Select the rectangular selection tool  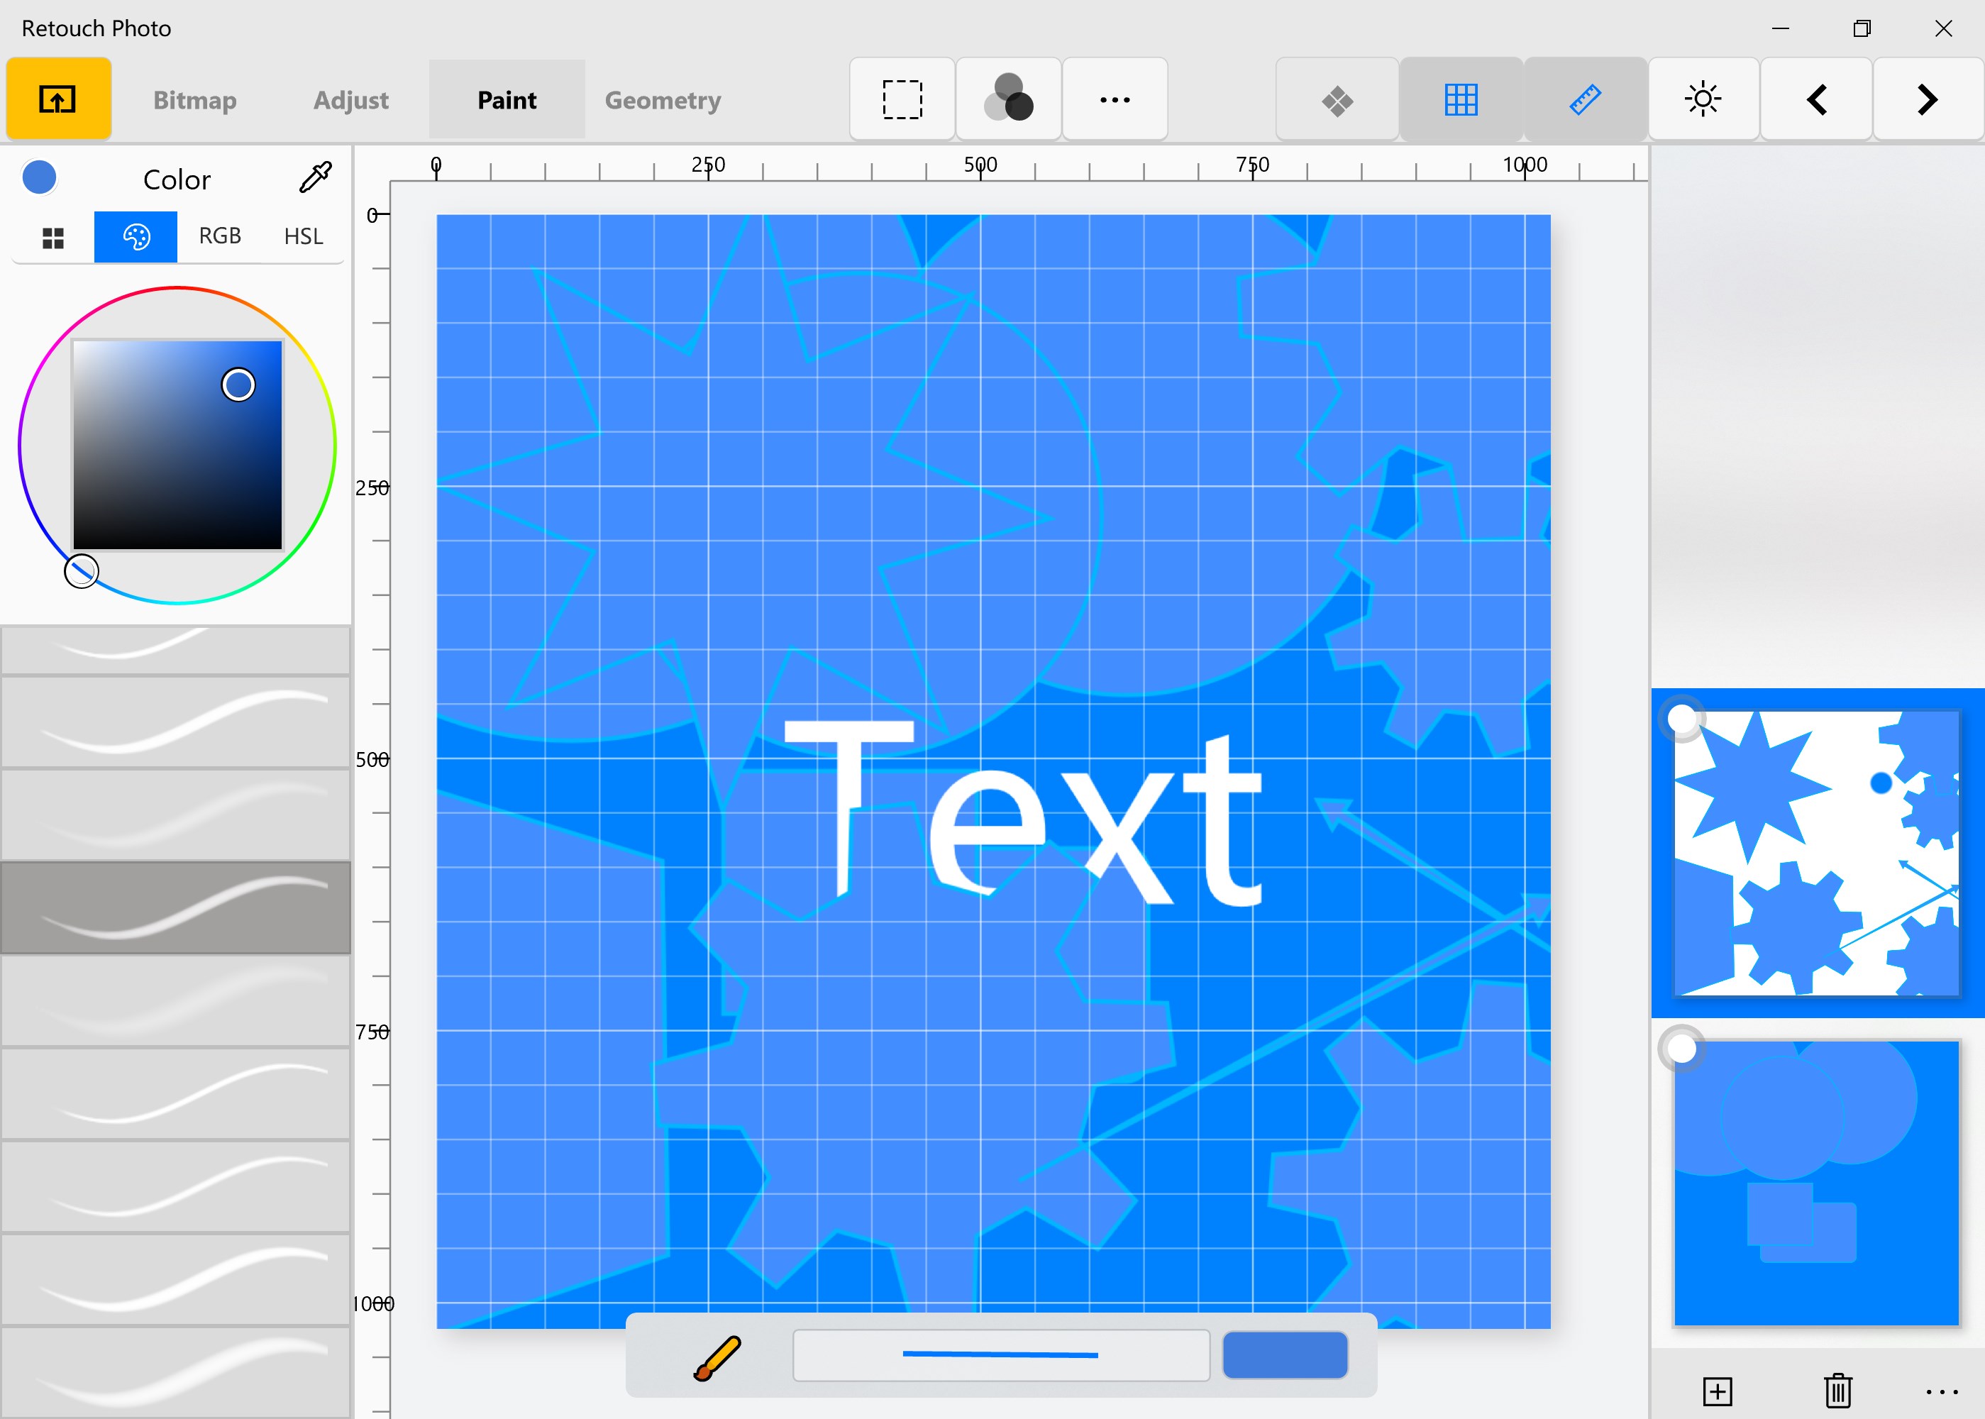pyautogui.click(x=902, y=99)
